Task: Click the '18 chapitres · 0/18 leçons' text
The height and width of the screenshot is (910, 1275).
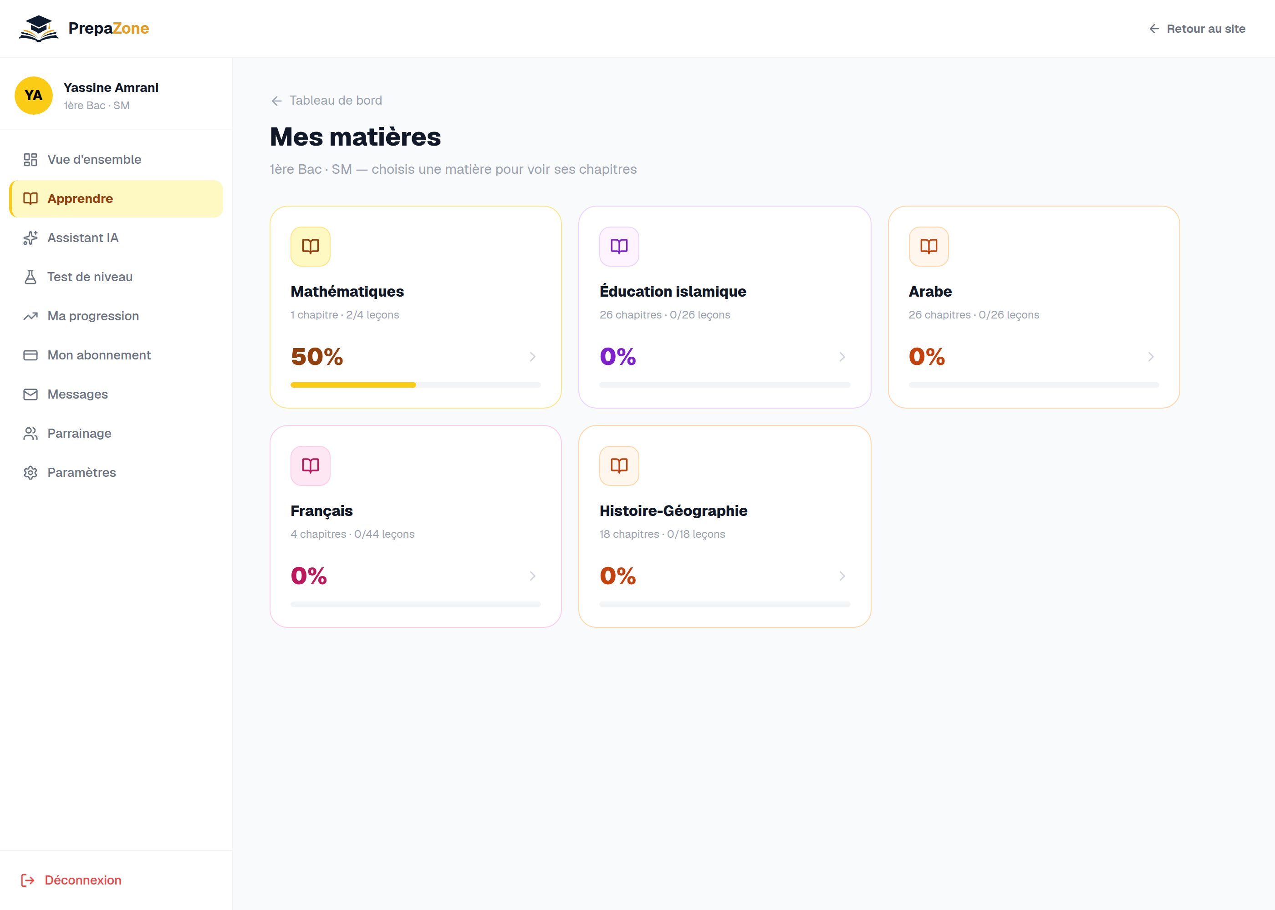Action: click(662, 534)
